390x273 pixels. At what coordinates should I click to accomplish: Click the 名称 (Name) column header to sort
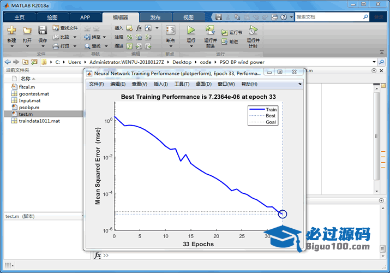coord(25,79)
